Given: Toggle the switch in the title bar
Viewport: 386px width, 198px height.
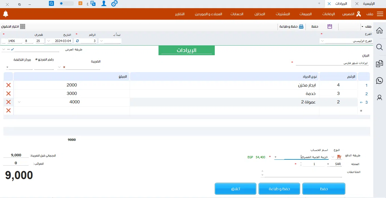Looking at the screenshot, I should pos(66,4).
